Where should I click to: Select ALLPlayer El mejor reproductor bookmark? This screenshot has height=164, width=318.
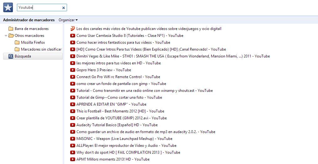point(126,146)
